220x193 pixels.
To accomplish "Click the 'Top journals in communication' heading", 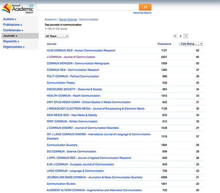I will (63, 25).
